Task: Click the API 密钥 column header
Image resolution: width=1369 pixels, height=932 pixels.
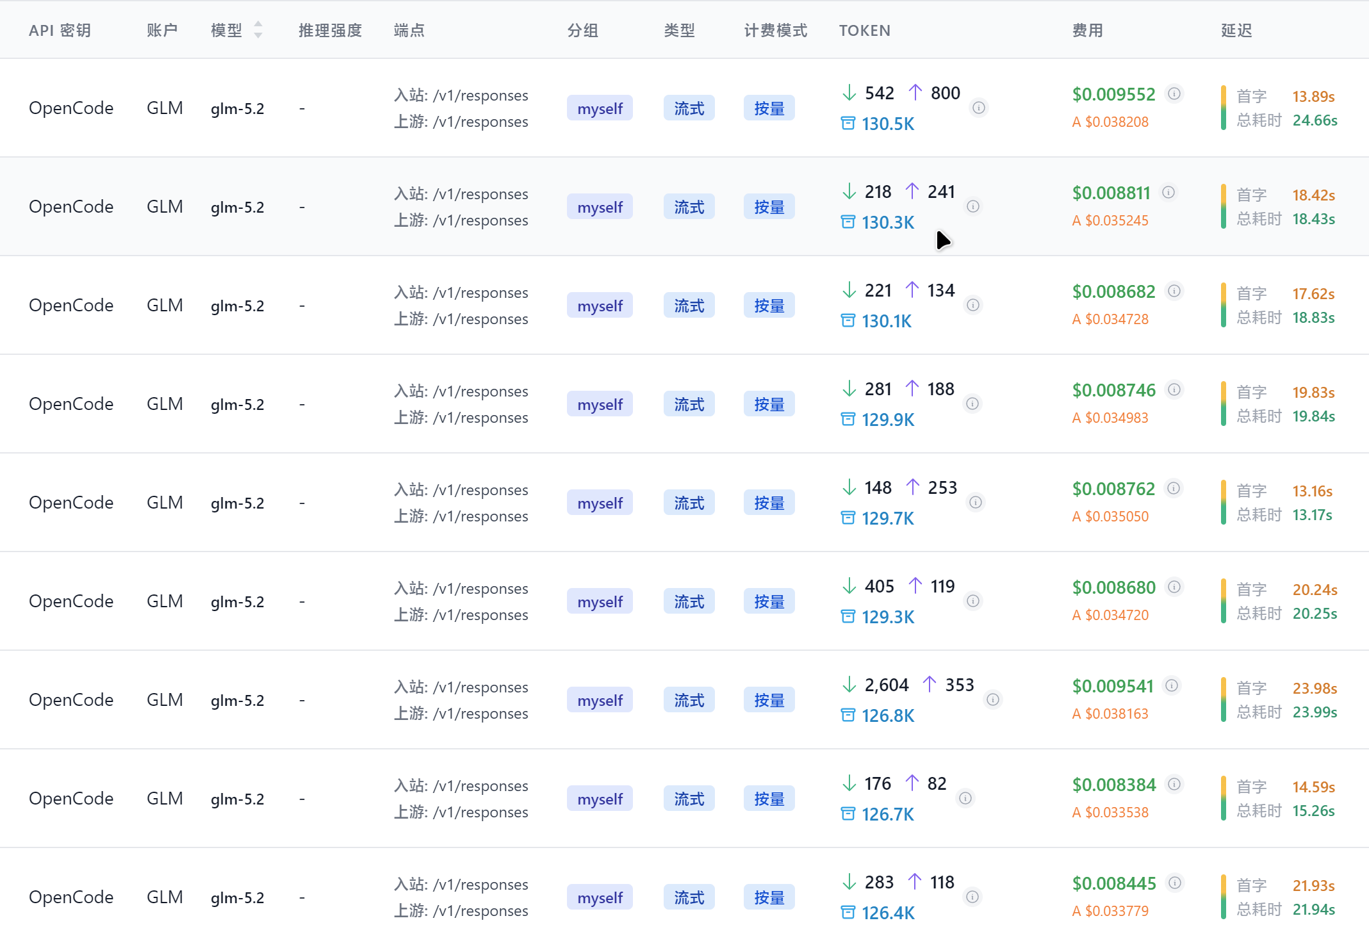Action: [60, 30]
